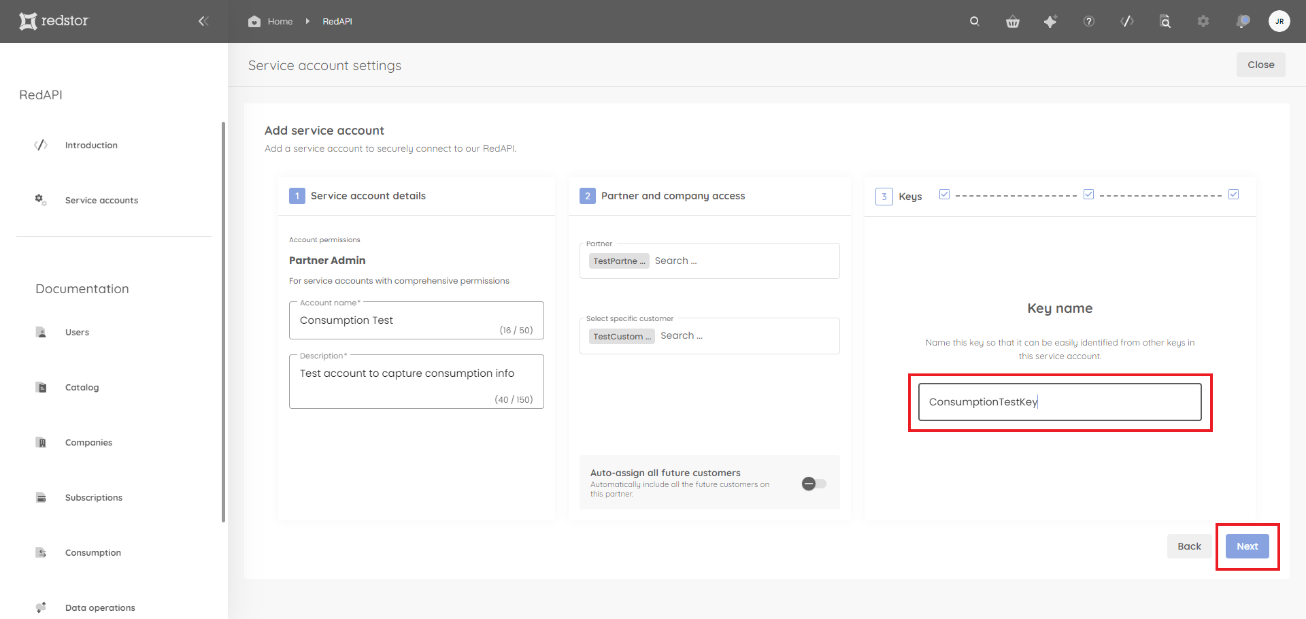Open the JR user avatar menu
Screen dimensions: 1306x619
(1279, 21)
